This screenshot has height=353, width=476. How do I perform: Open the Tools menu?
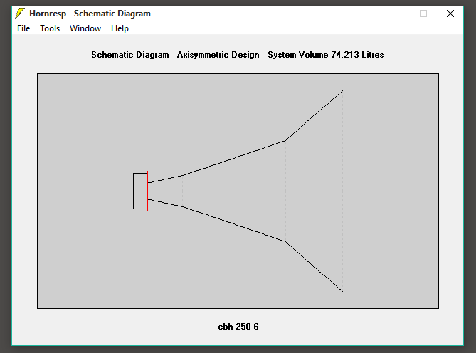(x=50, y=28)
